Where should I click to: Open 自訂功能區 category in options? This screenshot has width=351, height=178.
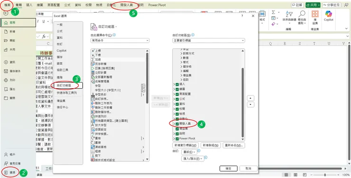[x=69, y=85]
